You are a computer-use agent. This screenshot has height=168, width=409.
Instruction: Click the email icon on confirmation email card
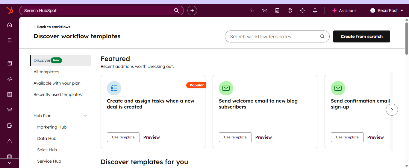tap(338, 88)
